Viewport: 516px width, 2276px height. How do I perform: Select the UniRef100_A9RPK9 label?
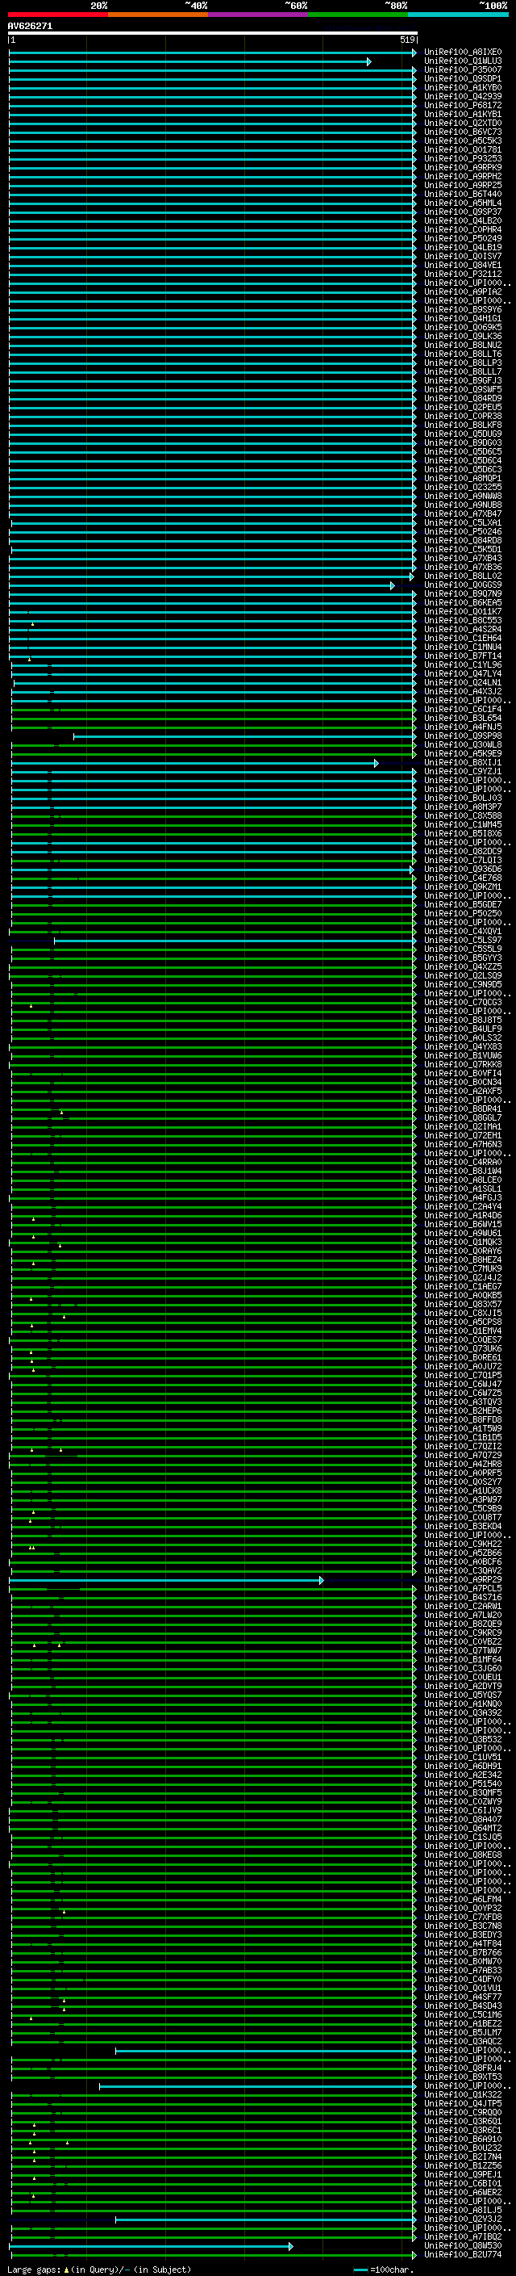click(x=463, y=167)
